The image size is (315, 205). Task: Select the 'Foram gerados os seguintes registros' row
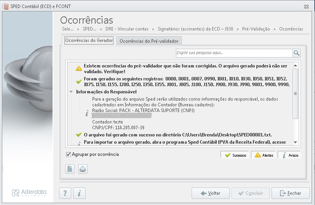pos(187,82)
